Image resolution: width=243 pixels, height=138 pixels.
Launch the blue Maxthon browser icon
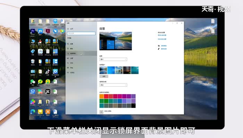pyautogui.click(x=40, y=31)
